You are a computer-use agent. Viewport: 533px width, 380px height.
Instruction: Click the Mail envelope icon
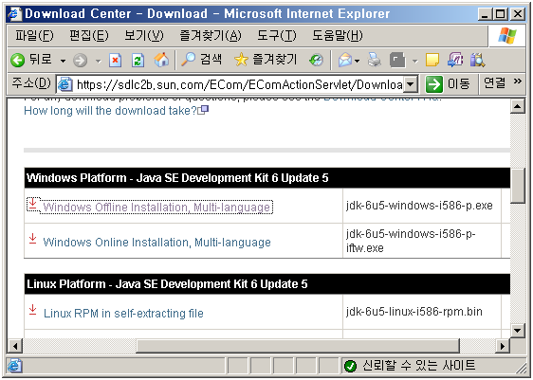[344, 61]
